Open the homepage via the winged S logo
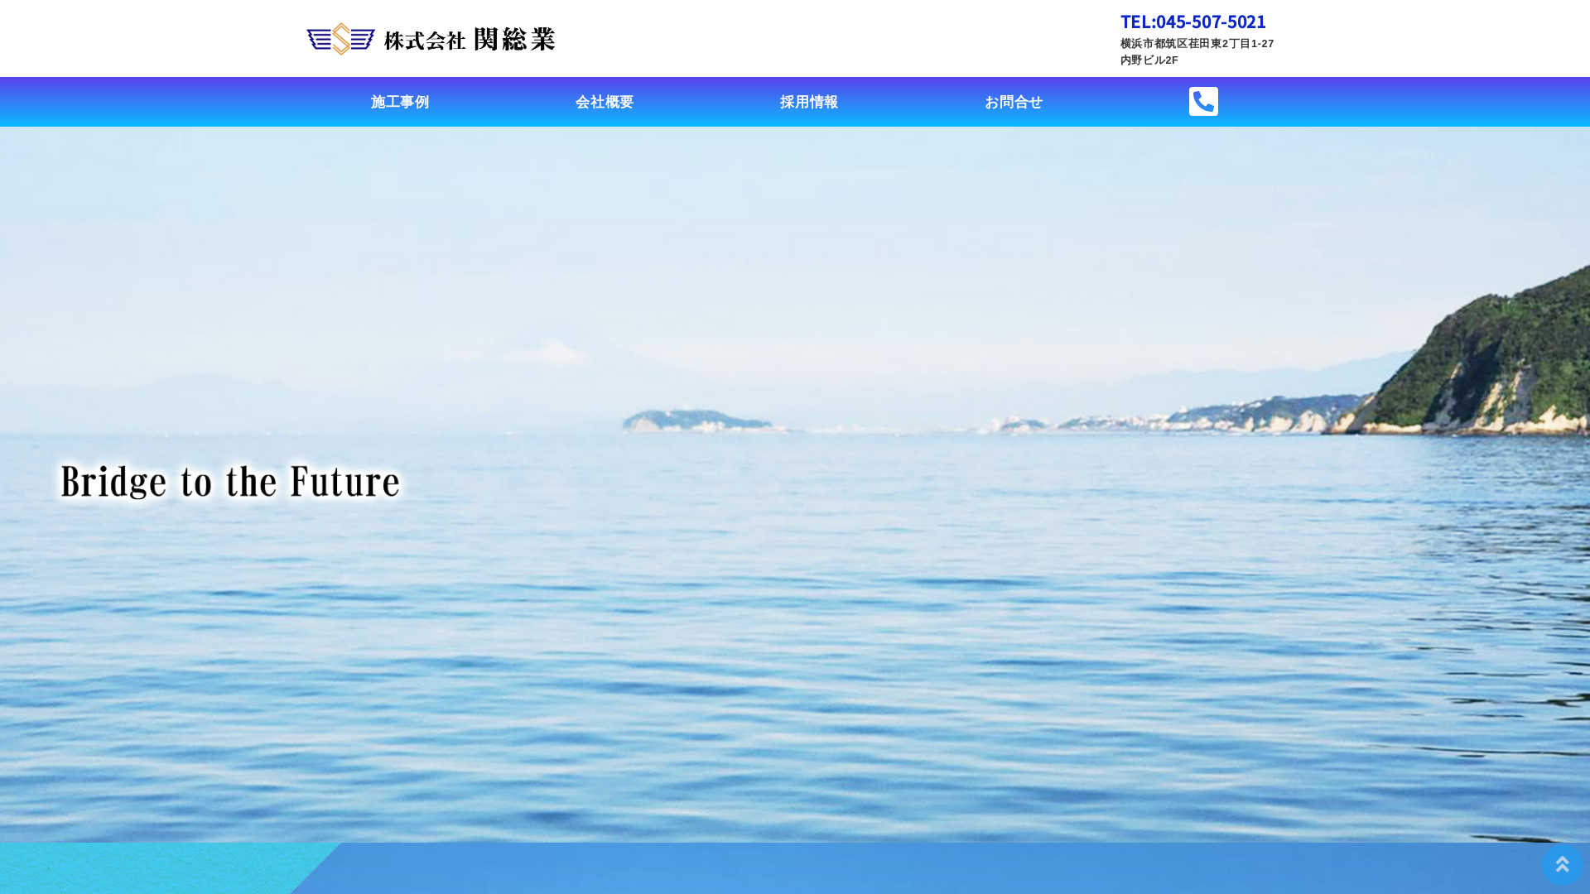This screenshot has height=894, width=1590. click(339, 38)
